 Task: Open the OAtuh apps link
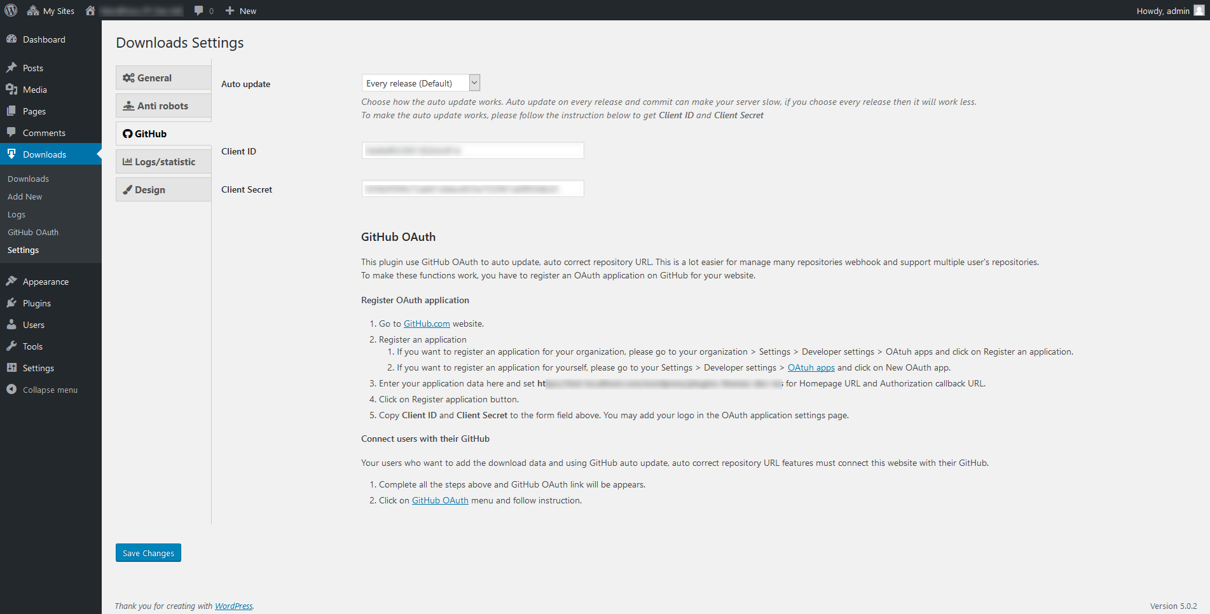811,367
